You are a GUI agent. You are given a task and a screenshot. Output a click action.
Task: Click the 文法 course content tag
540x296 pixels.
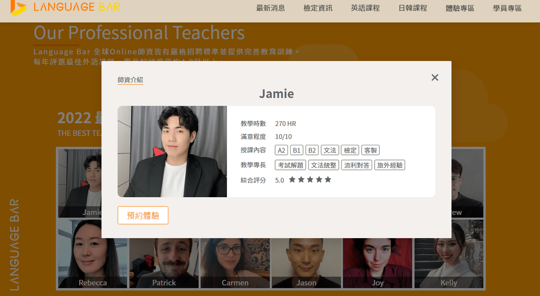pos(329,150)
